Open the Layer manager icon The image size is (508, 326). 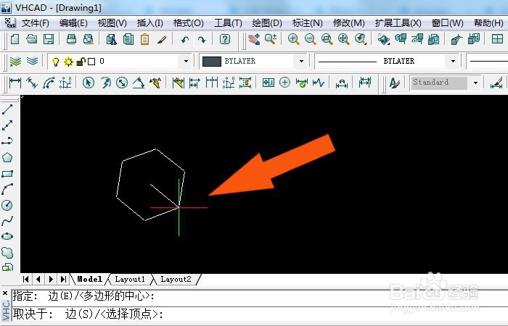15,61
